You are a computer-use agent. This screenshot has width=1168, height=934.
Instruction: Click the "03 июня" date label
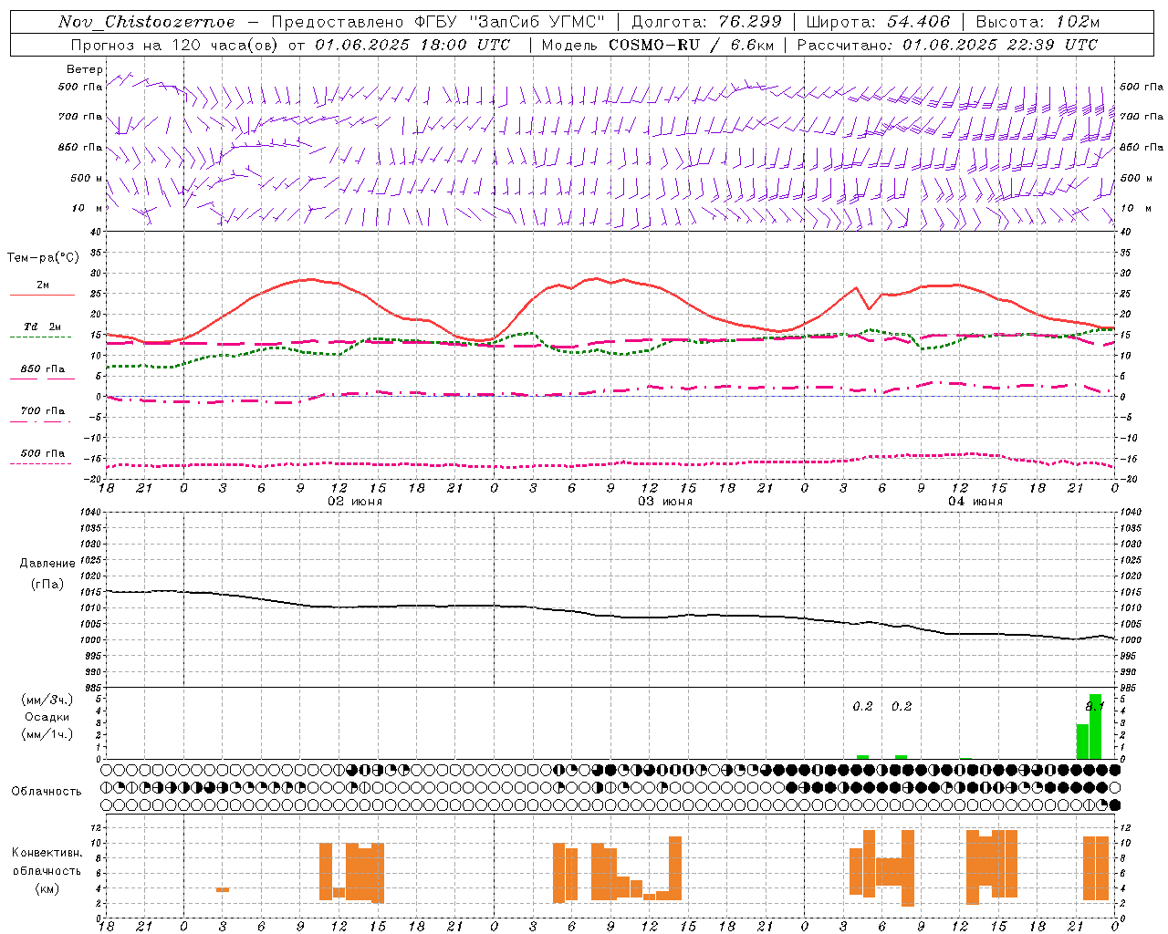coord(665,502)
